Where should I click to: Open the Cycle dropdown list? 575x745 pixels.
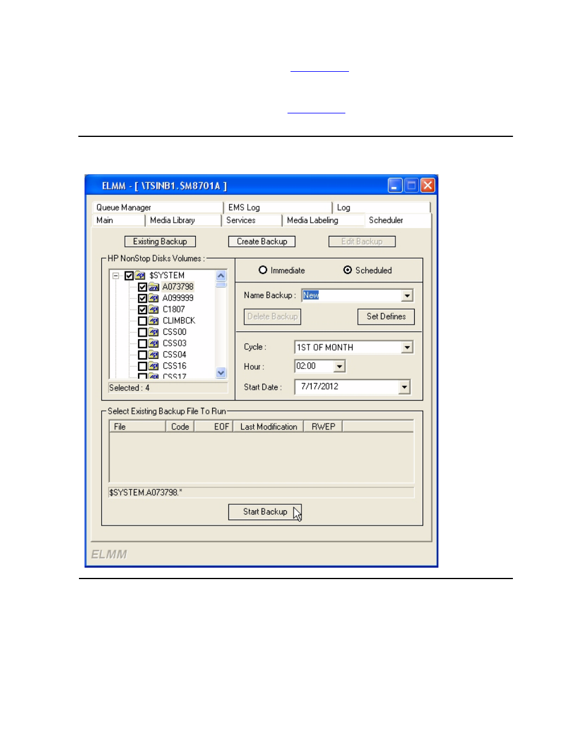point(407,347)
